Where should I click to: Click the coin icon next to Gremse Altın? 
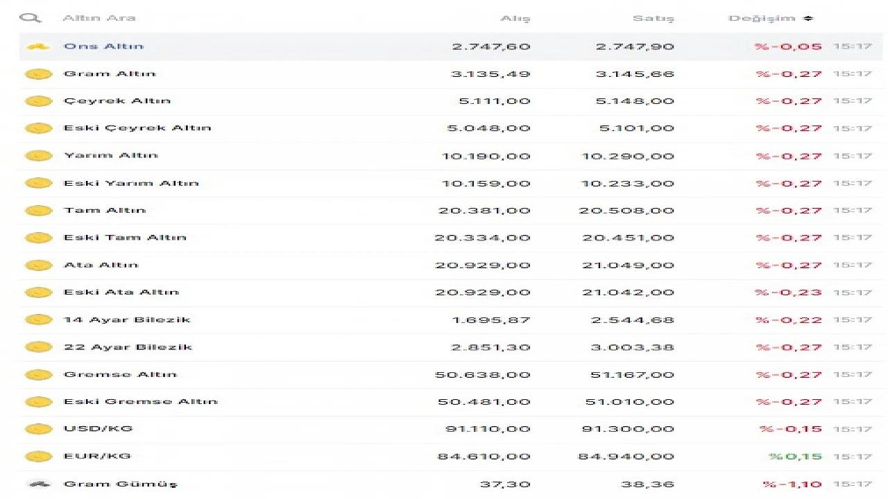point(39,375)
